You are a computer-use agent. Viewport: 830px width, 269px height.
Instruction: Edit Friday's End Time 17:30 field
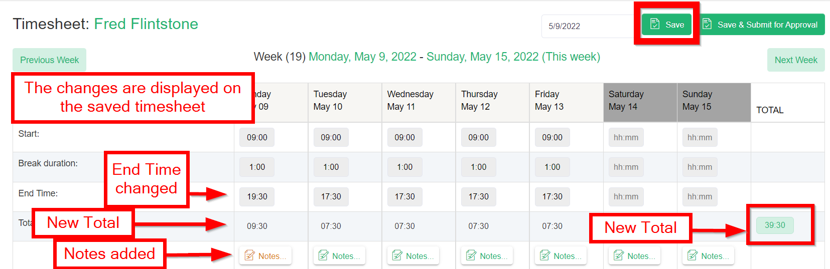click(552, 196)
